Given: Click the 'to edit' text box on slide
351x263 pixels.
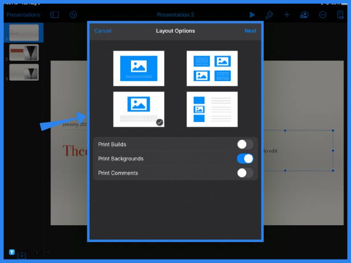Looking at the screenshot, I should (x=298, y=150).
